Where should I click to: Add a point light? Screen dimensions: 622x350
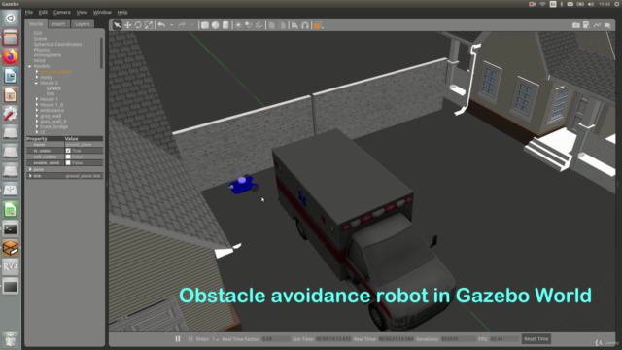(x=238, y=25)
